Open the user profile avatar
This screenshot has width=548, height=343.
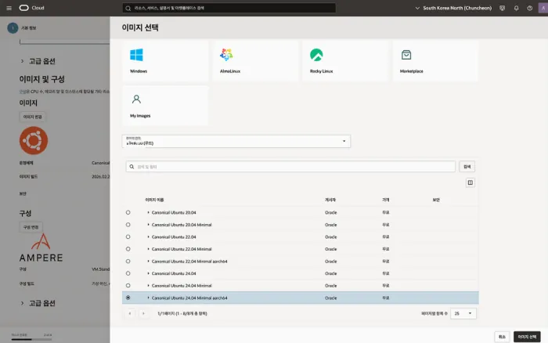(543, 8)
